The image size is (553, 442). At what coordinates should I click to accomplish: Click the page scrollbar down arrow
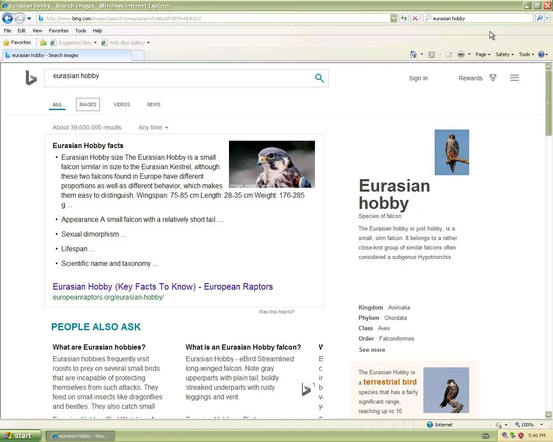pyautogui.click(x=549, y=414)
